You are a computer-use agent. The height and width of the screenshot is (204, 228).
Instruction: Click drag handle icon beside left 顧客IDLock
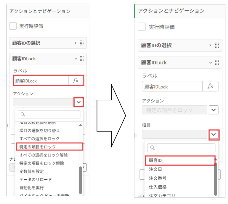click(x=82, y=58)
